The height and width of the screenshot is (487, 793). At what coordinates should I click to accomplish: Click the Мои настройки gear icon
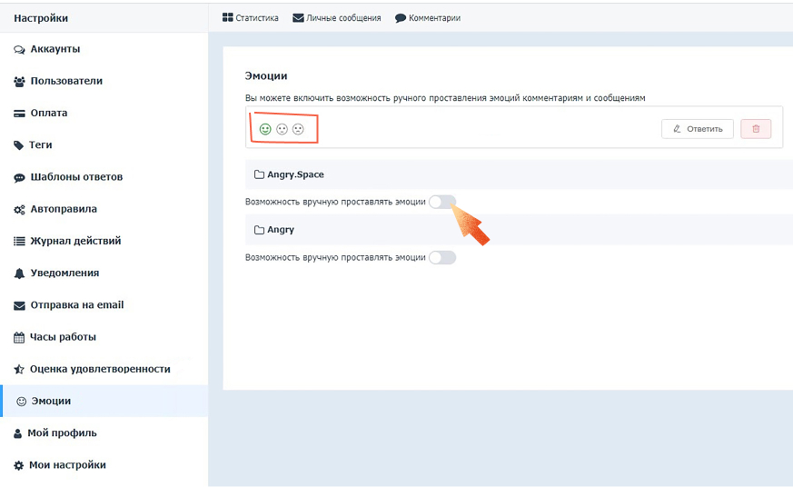tap(19, 465)
